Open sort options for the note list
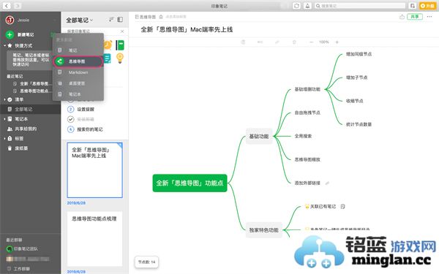439x274 pixels. tap(111, 19)
